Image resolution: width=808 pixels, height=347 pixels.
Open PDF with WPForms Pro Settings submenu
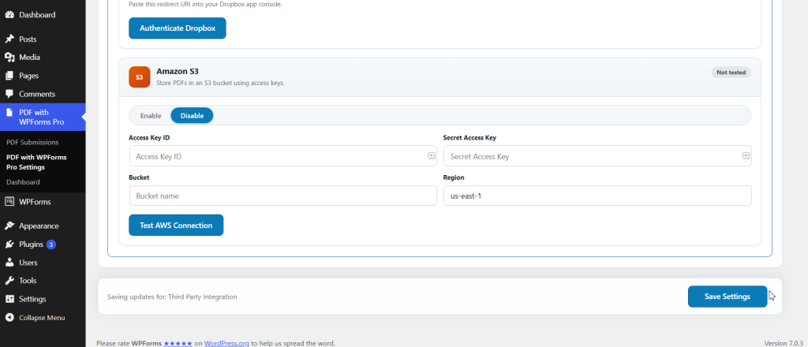point(36,162)
